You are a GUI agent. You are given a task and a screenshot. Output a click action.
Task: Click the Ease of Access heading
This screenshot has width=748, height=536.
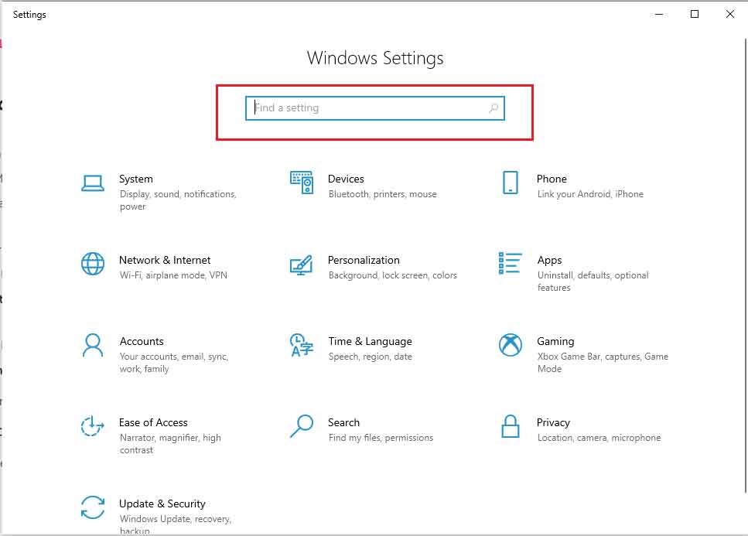[153, 422]
